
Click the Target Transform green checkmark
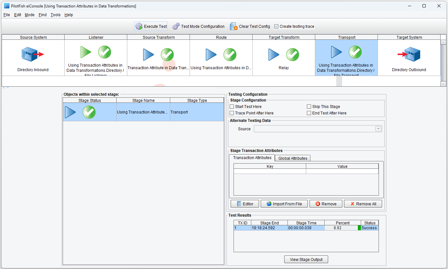click(293, 55)
